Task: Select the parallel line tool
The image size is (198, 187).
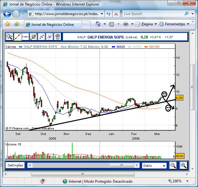Action: 50,37
